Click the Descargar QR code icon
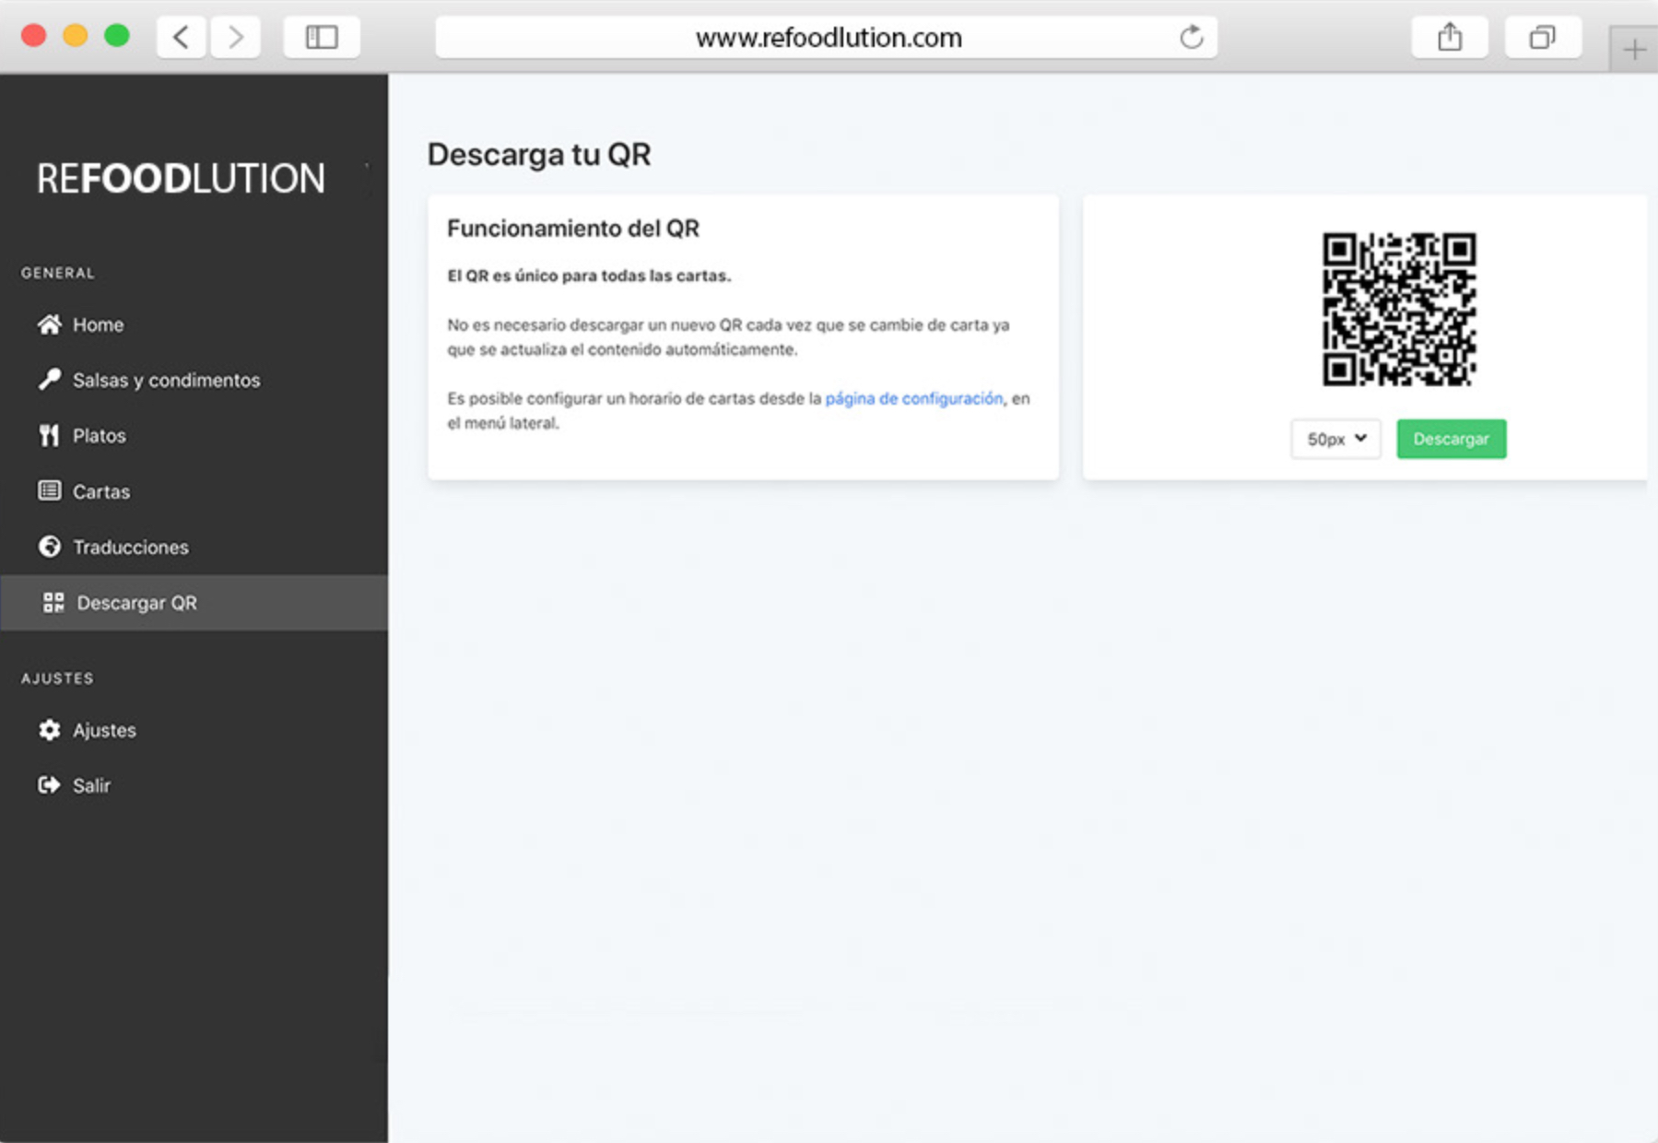This screenshot has width=1658, height=1143. (53, 603)
